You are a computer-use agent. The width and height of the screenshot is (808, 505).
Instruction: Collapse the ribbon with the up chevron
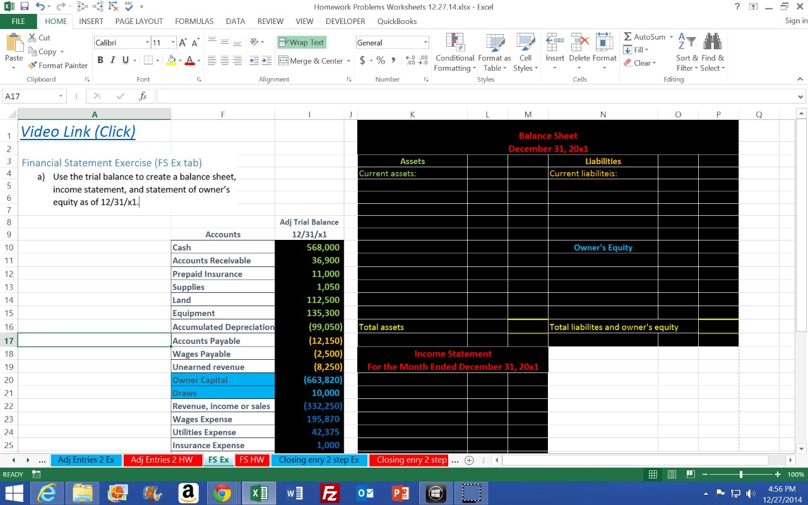tap(800, 80)
